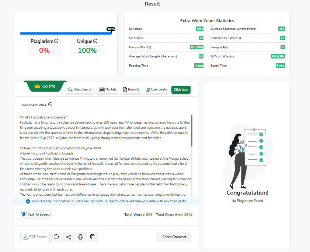Click the document text scrollbar
310x252 pixels.
[192, 131]
